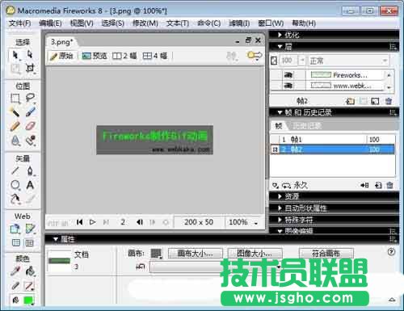Click the Hide Slices and Hotspots icon

(16, 243)
